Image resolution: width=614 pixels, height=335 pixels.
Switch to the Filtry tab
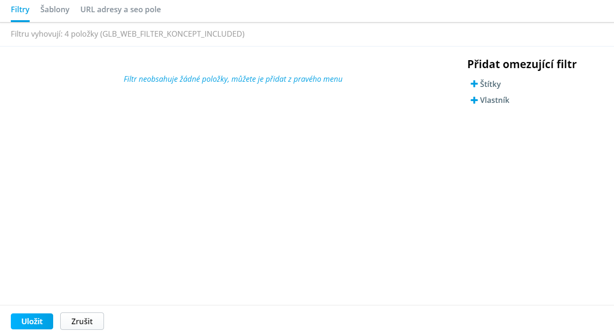coord(20,9)
